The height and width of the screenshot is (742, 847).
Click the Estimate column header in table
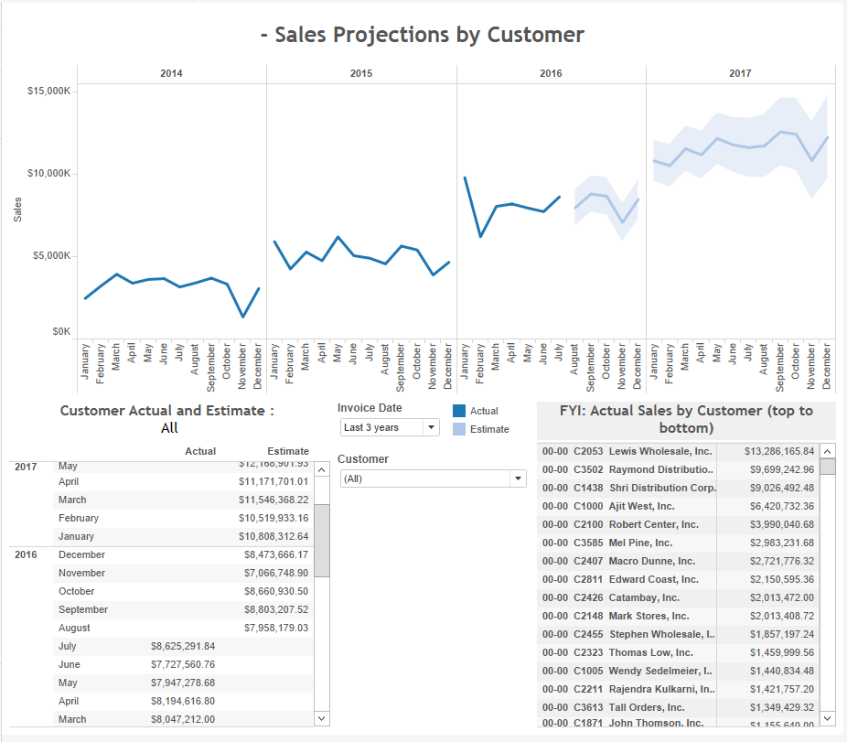point(288,451)
